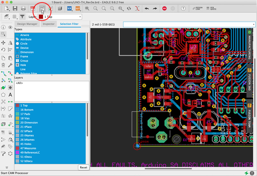The image size is (257, 176).
Task: Select the Route airwire tool
Action: [x=3, y=74]
